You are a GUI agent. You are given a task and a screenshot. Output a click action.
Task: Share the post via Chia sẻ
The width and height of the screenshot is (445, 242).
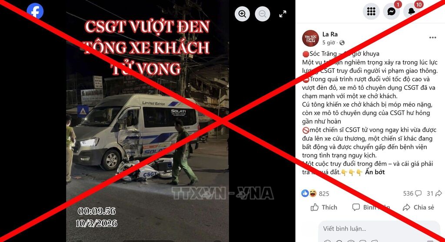click(418, 207)
